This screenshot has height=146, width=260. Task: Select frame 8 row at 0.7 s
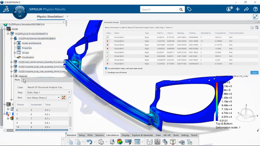42,118
